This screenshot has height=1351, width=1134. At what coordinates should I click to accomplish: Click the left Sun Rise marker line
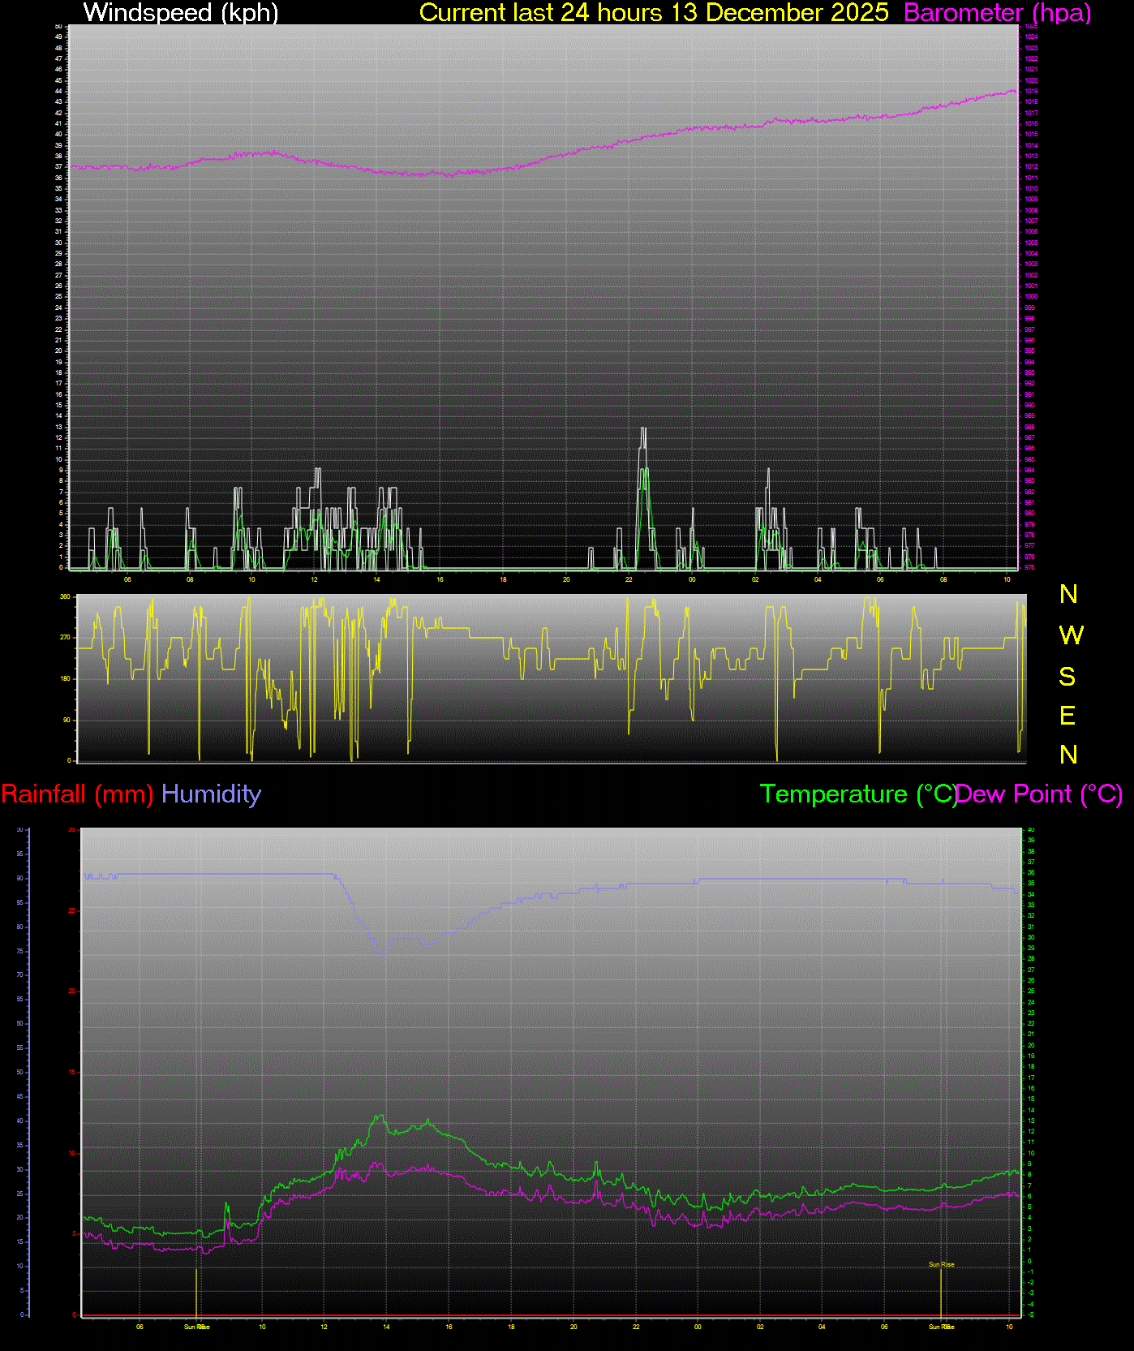196,1293
